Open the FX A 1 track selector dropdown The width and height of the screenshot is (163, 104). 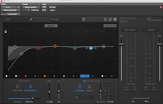pos(9,7)
